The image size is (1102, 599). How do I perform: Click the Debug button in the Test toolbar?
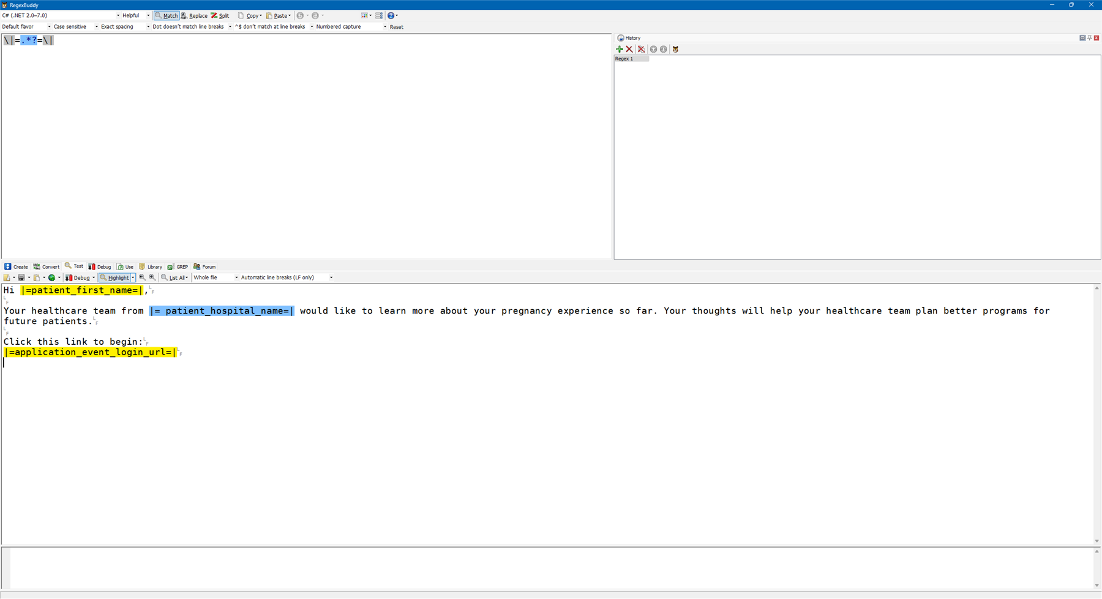point(79,277)
